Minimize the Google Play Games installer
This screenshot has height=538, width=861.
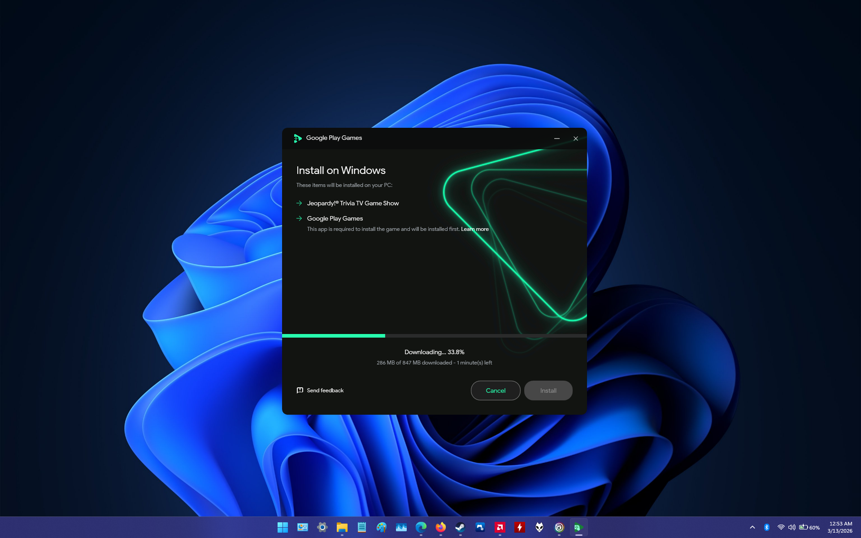(x=557, y=139)
